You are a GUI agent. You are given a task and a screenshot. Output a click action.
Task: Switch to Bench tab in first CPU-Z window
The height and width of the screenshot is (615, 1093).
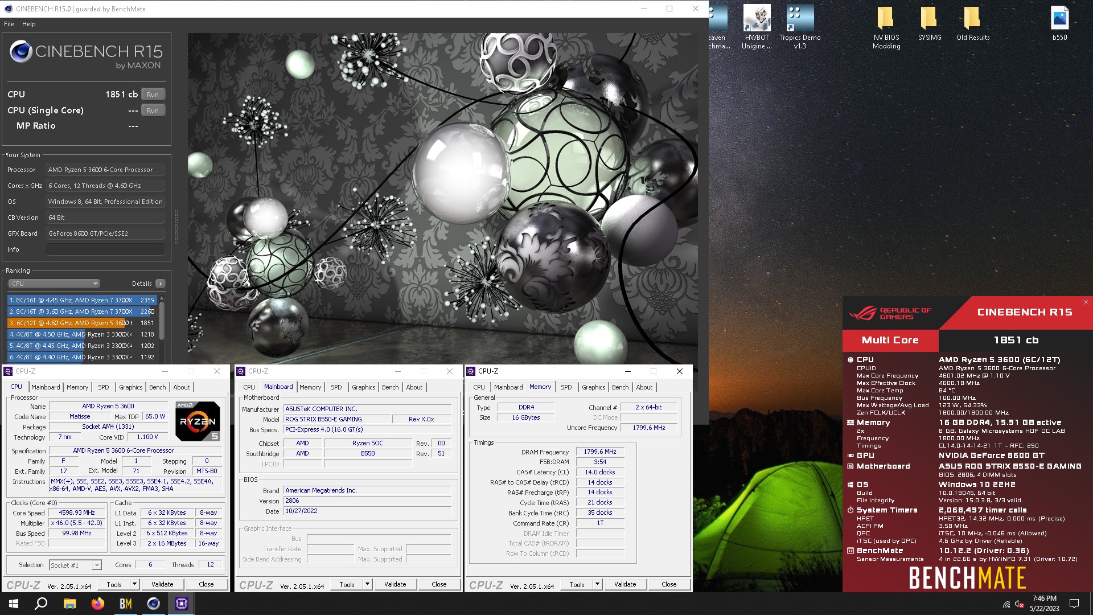pyautogui.click(x=158, y=387)
